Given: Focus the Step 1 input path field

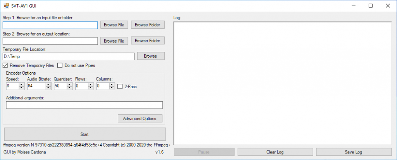Looking at the screenshot, I should click(x=50, y=25).
